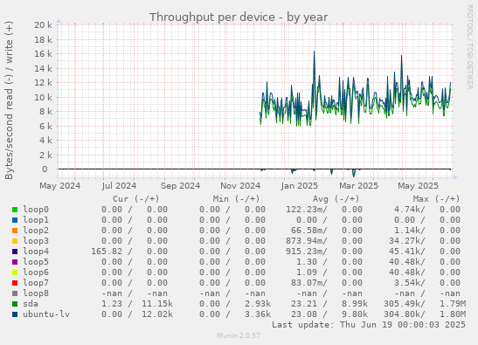Image resolution: width=478 pixels, height=345 pixels.
Task: Click ubuntu-lv current write value 12.02k
Action: tap(157, 314)
